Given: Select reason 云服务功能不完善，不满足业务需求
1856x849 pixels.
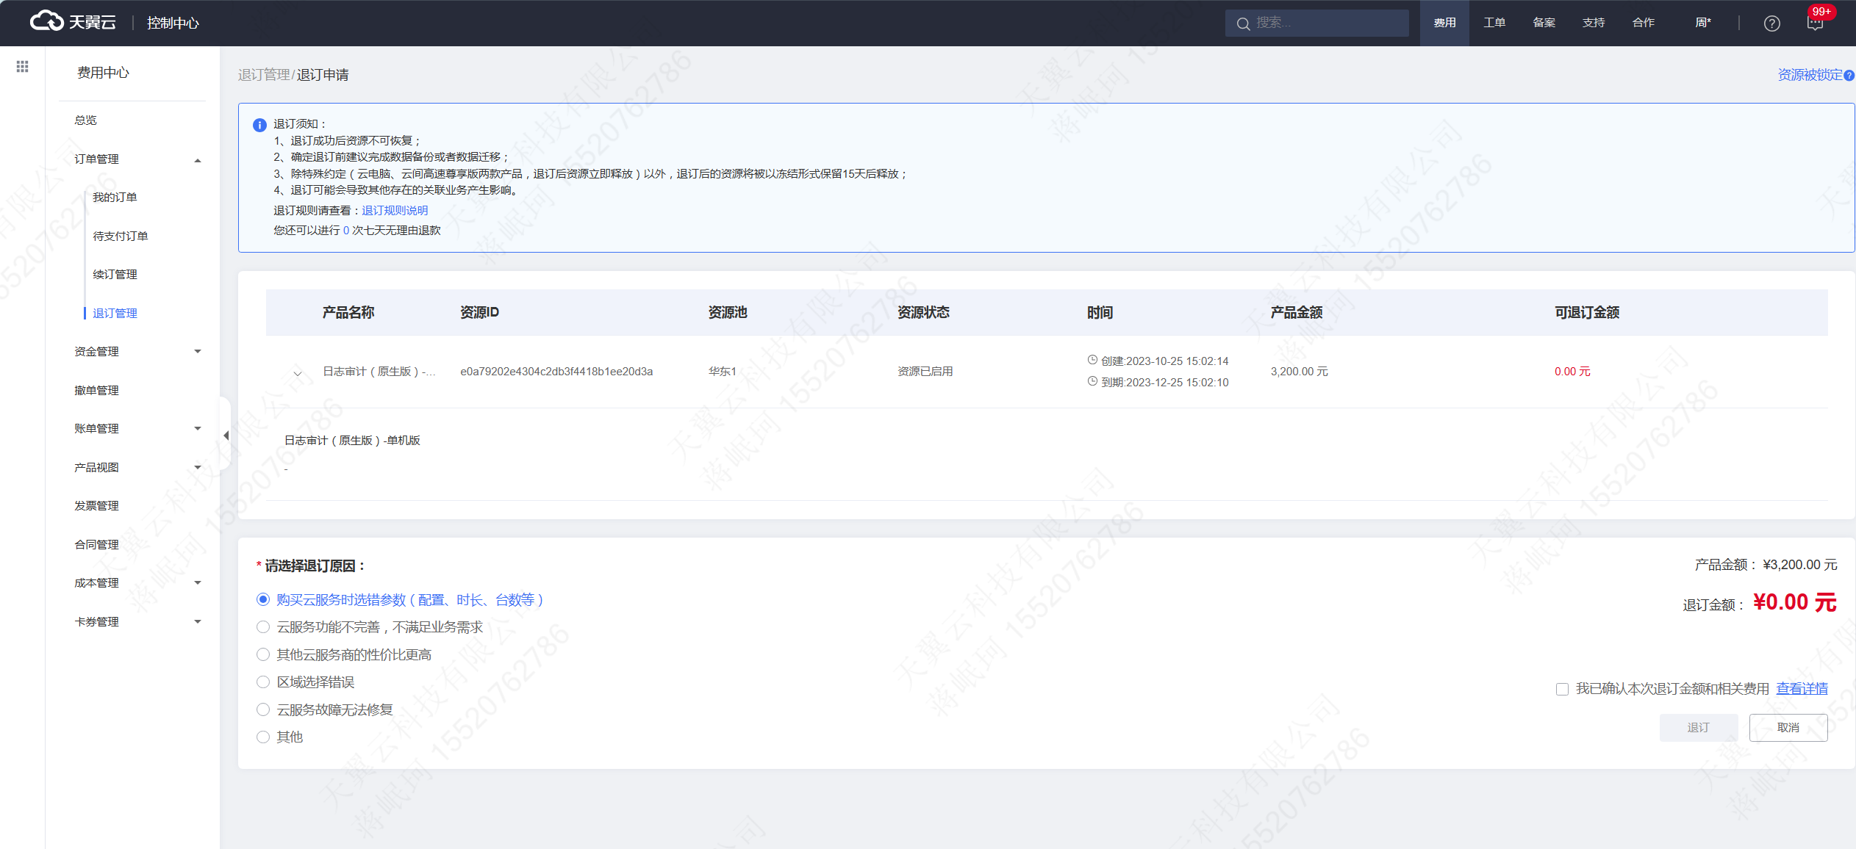Looking at the screenshot, I should 263,626.
